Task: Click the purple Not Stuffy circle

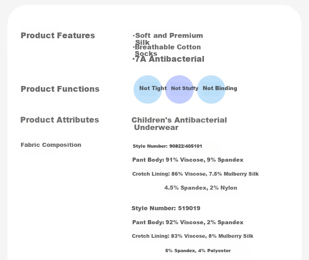Action: pyautogui.click(x=179, y=89)
